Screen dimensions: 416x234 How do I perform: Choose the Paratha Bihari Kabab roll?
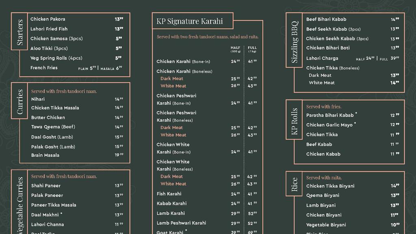330,115
